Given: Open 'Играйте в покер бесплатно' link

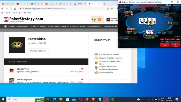Looking at the screenshot, I should 111,58.
